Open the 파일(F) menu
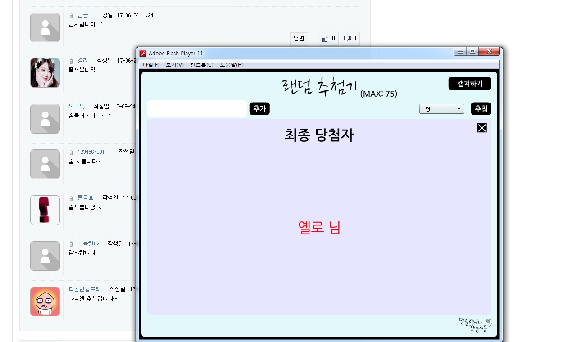This screenshot has height=342, width=563. [151, 65]
